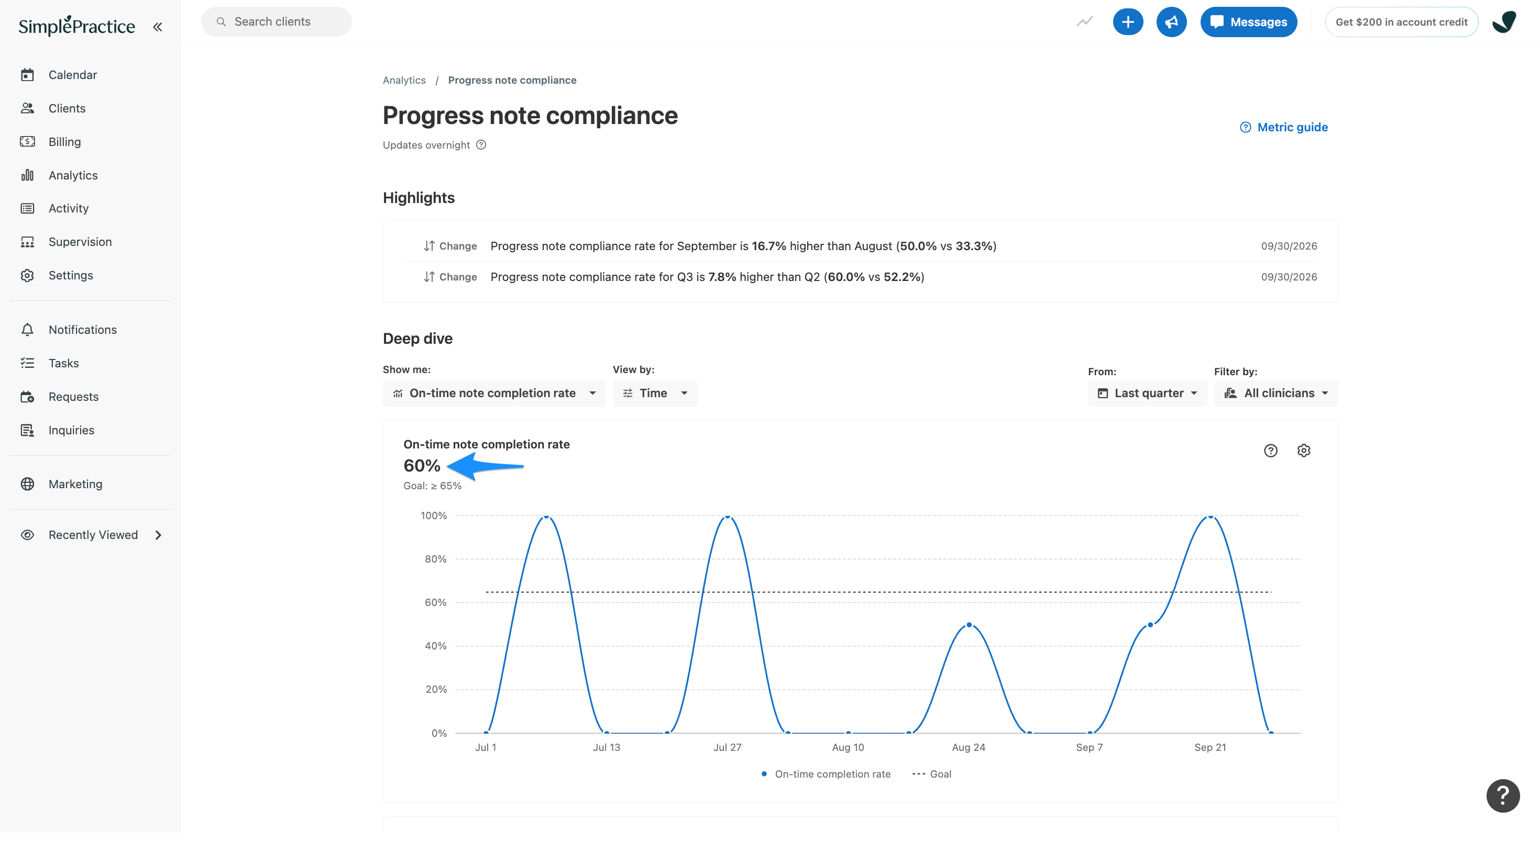The width and height of the screenshot is (1540, 854).
Task: Click the Activity list icon
Action: coord(27,208)
